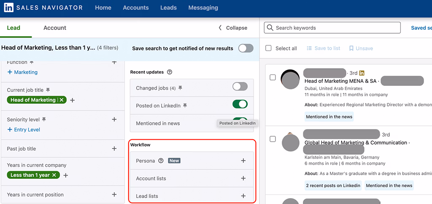Click the Unsave bookmark icon
The width and height of the screenshot is (432, 204).
(x=351, y=48)
